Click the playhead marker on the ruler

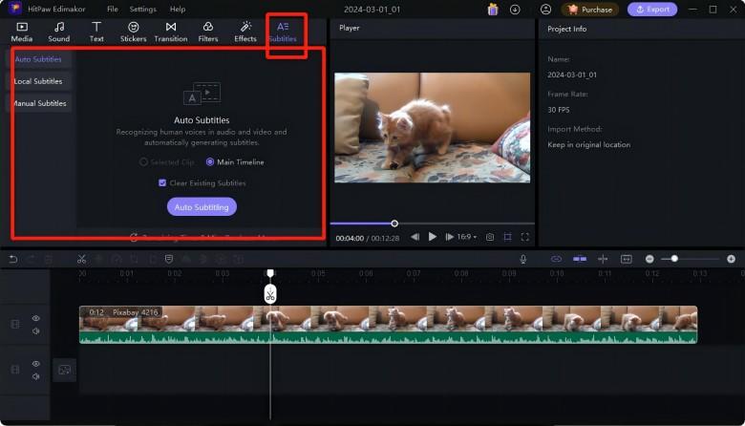(270, 273)
